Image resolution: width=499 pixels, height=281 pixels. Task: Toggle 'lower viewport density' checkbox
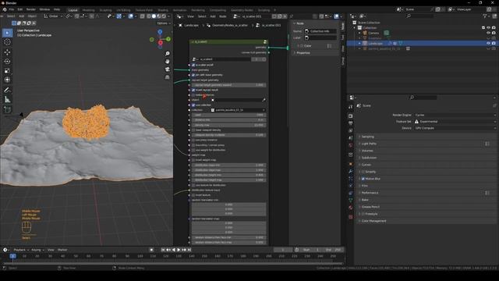[x=193, y=130]
